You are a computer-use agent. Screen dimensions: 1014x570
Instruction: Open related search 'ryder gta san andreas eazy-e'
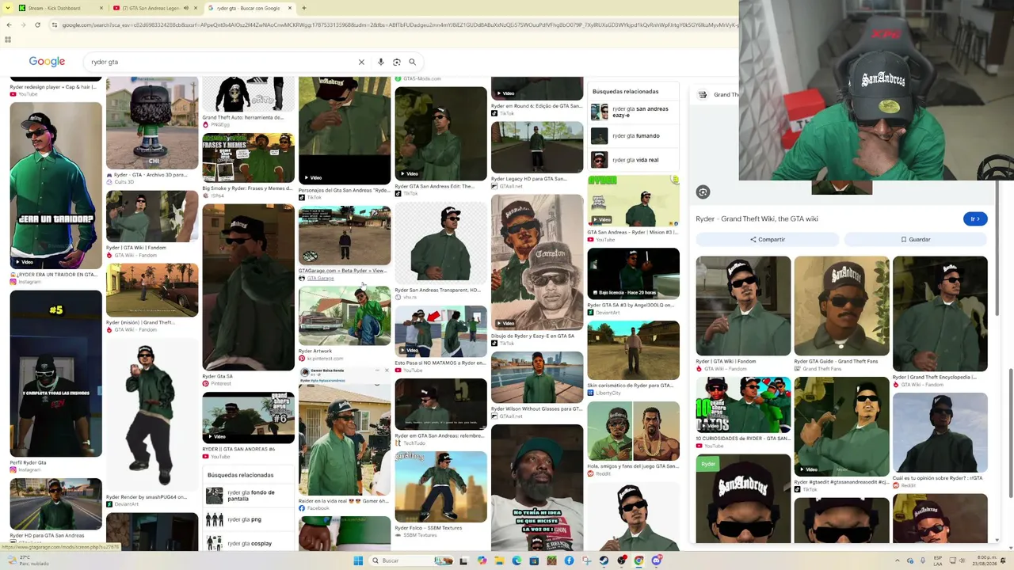[634, 112]
